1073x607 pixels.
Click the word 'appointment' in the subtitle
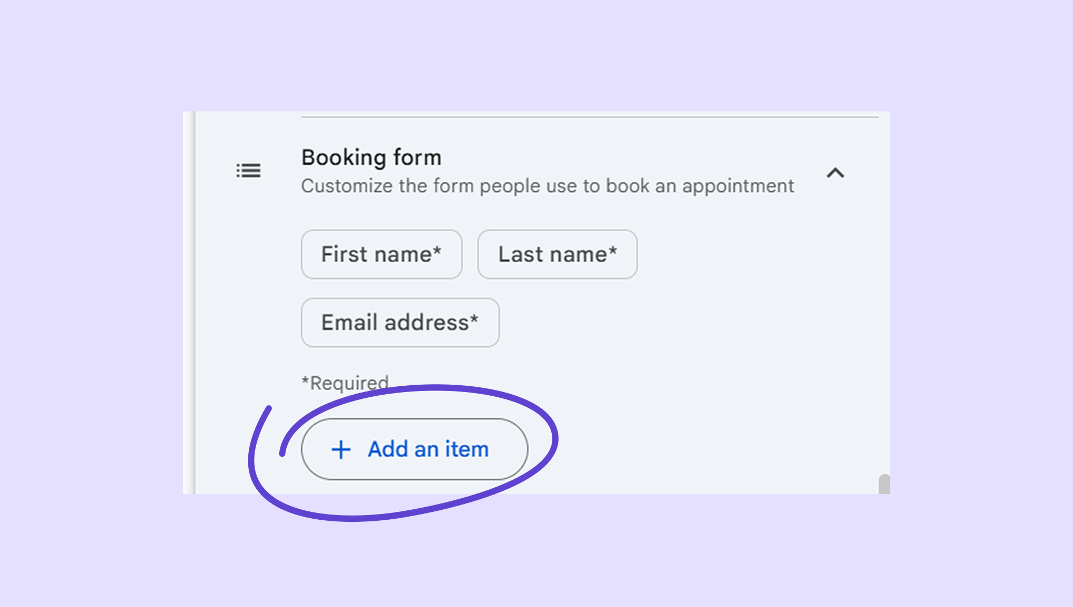coord(738,186)
